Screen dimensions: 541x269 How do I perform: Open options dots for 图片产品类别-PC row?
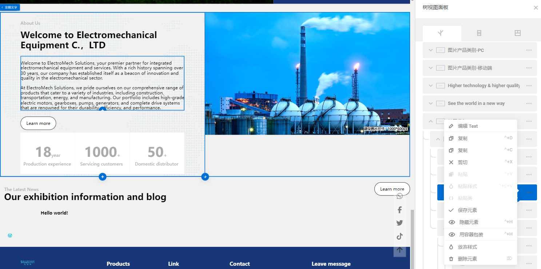(x=529, y=50)
